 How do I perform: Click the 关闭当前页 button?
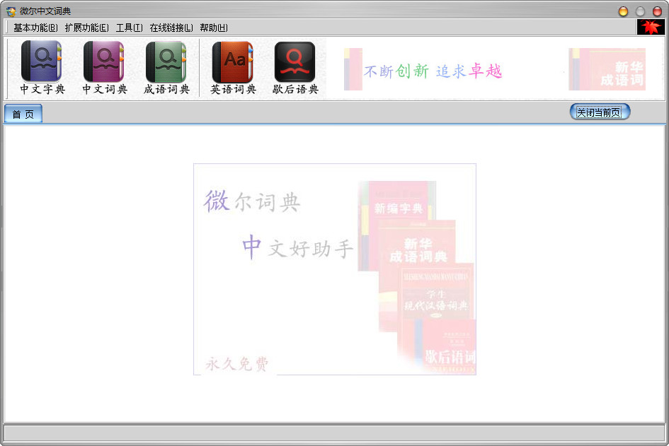pyautogui.click(x=600, y=112)
